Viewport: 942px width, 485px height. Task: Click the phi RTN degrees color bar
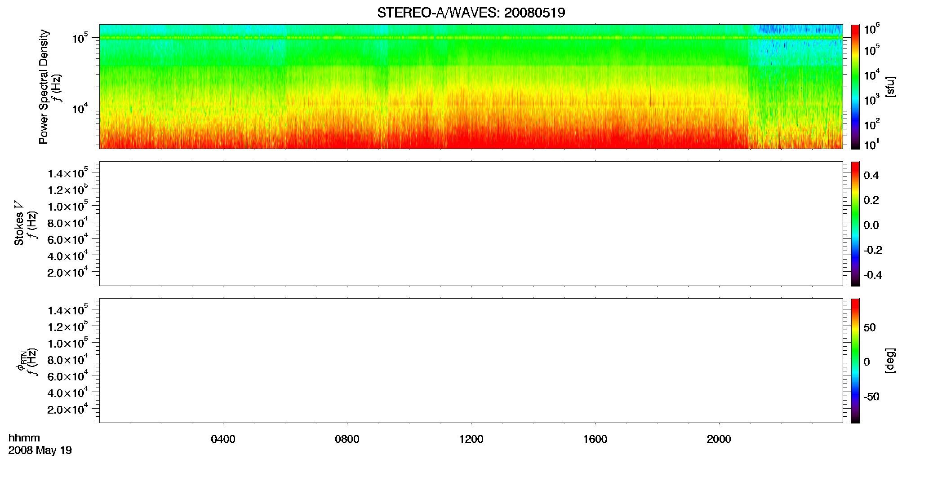(855, 361)
